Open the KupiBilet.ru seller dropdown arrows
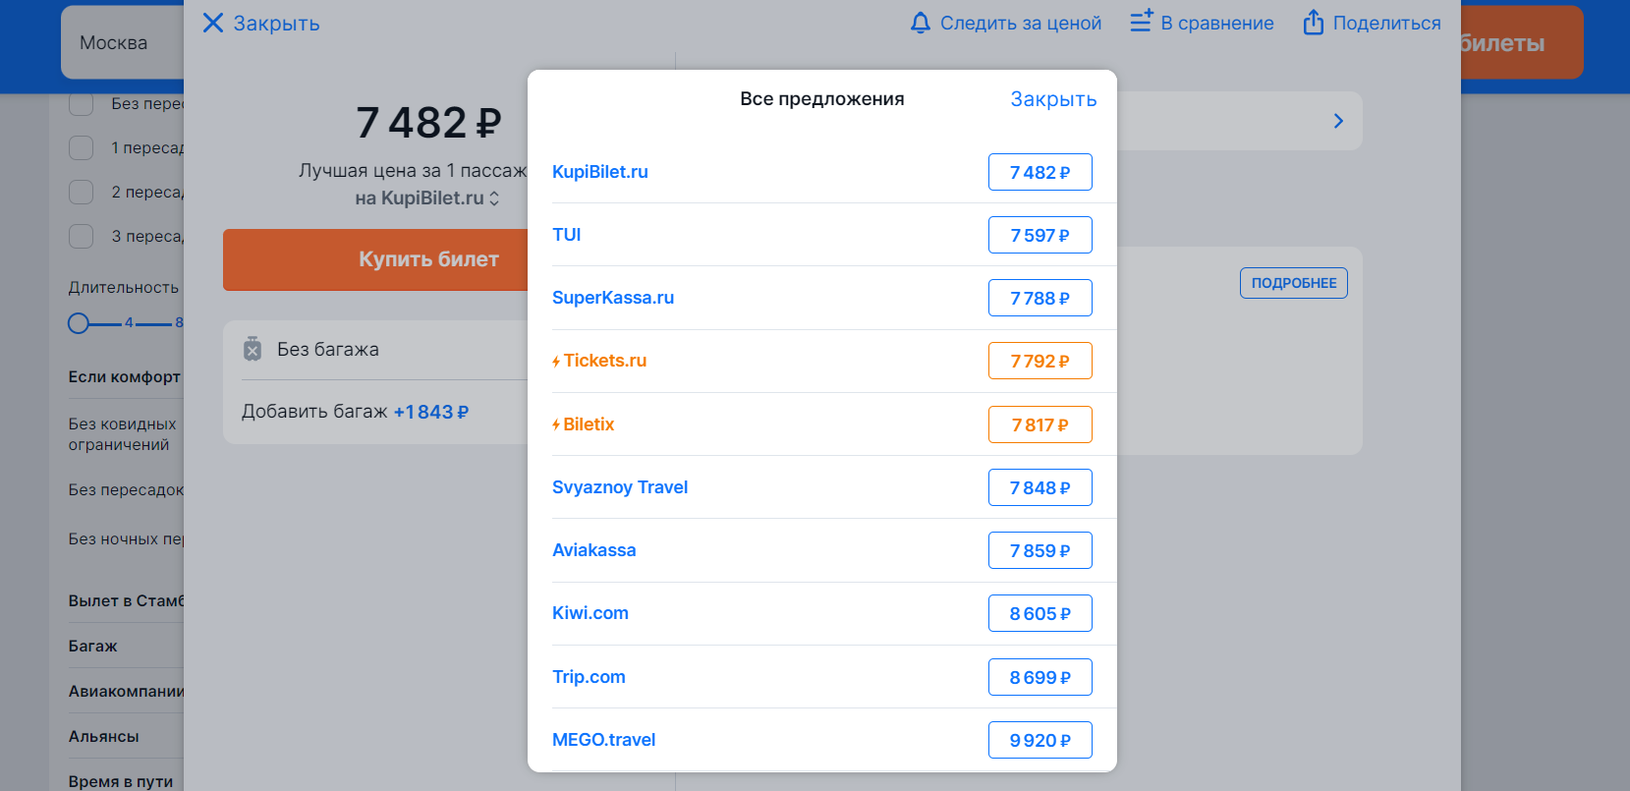Screen dimensions: 1630x791 point(494,198)
